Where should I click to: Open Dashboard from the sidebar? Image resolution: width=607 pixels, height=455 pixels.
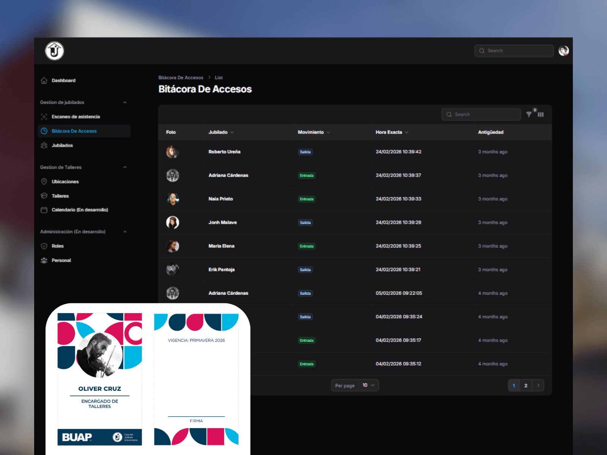click(x=84, y=80)
